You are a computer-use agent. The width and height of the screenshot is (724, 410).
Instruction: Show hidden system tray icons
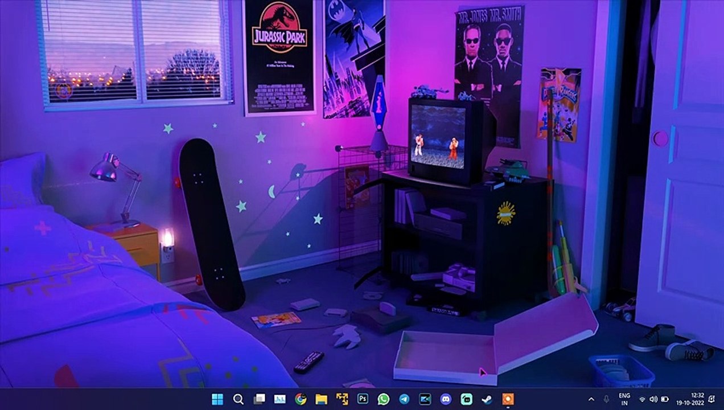pyautogui.click(x=591, y=399)
